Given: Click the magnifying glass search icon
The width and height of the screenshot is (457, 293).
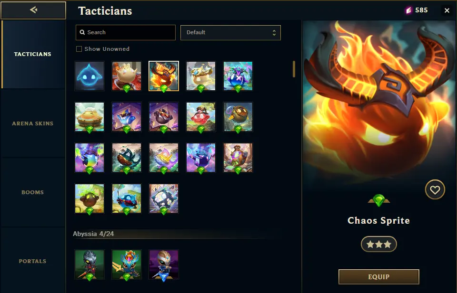Looking at the screenshot, I should point(82,32).
